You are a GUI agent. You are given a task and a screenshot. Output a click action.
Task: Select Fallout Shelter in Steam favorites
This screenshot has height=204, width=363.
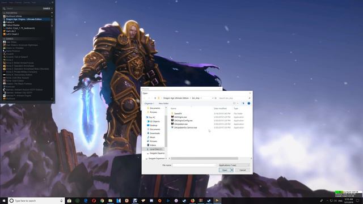tap(12, 25)
